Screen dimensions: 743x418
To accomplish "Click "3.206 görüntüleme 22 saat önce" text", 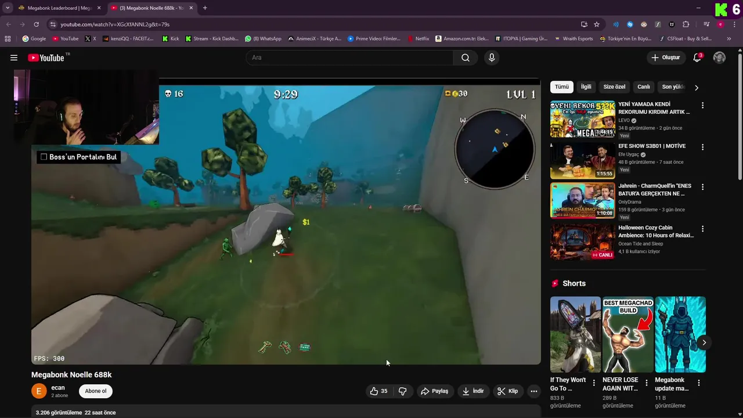I will click(x=75, y=413).
